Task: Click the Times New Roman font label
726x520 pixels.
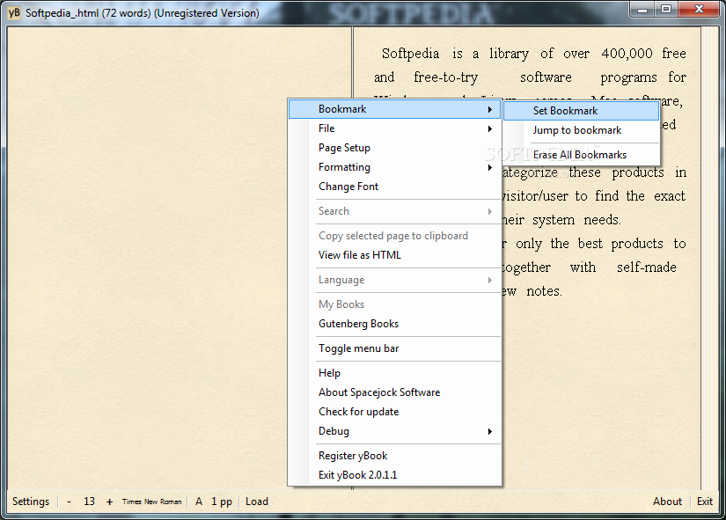Action: click(x=152, y=502)
